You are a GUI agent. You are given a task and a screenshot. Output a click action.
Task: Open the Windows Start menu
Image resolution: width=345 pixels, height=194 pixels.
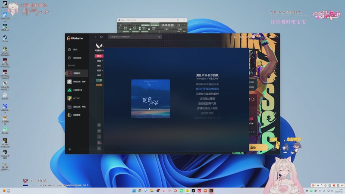pos(134,191)
